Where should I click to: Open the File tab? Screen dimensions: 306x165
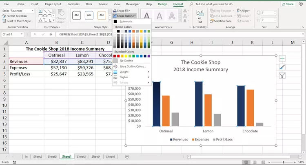coord(7,4)
